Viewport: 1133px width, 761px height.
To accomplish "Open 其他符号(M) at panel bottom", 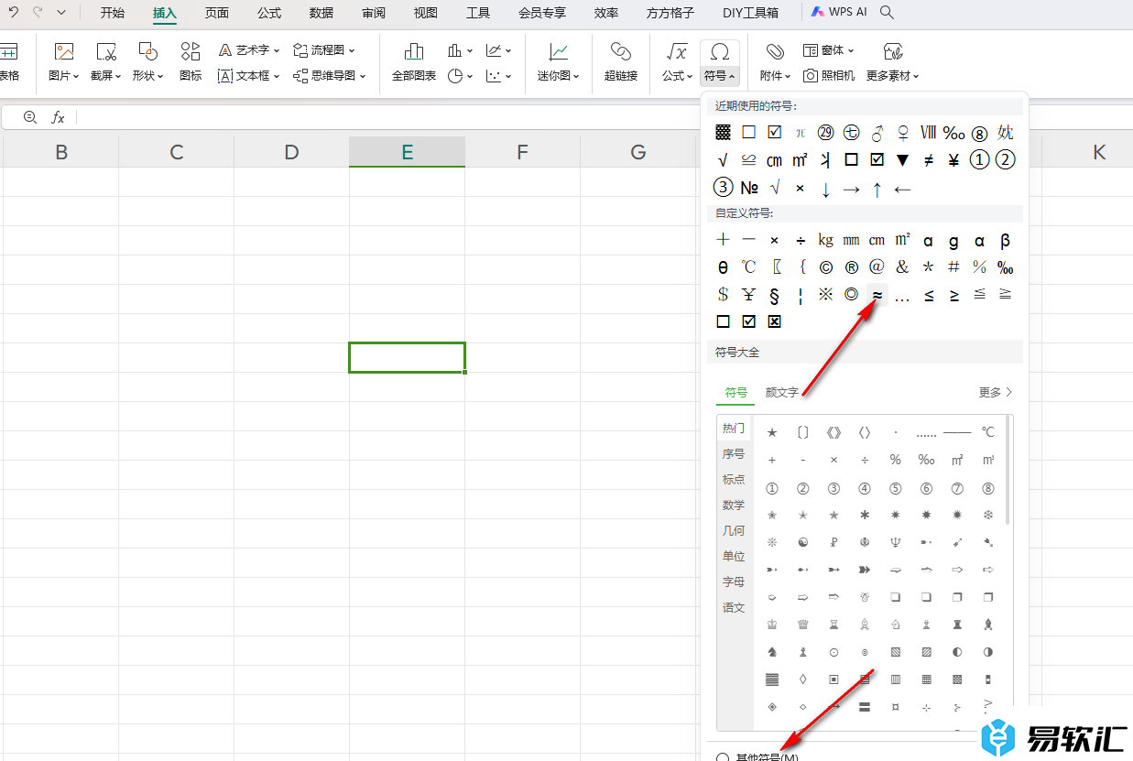I will [x=757, y=756].
